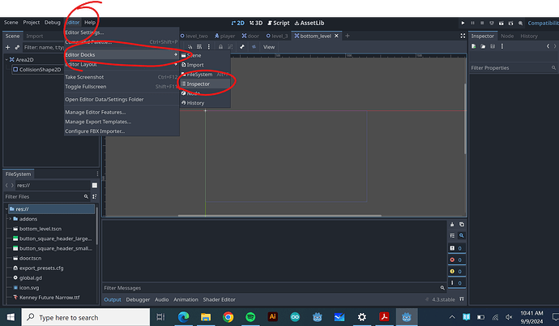Screen dimensions: 559x326
Task: Select History in Editor Docks submenu
Action: [205, 103]
